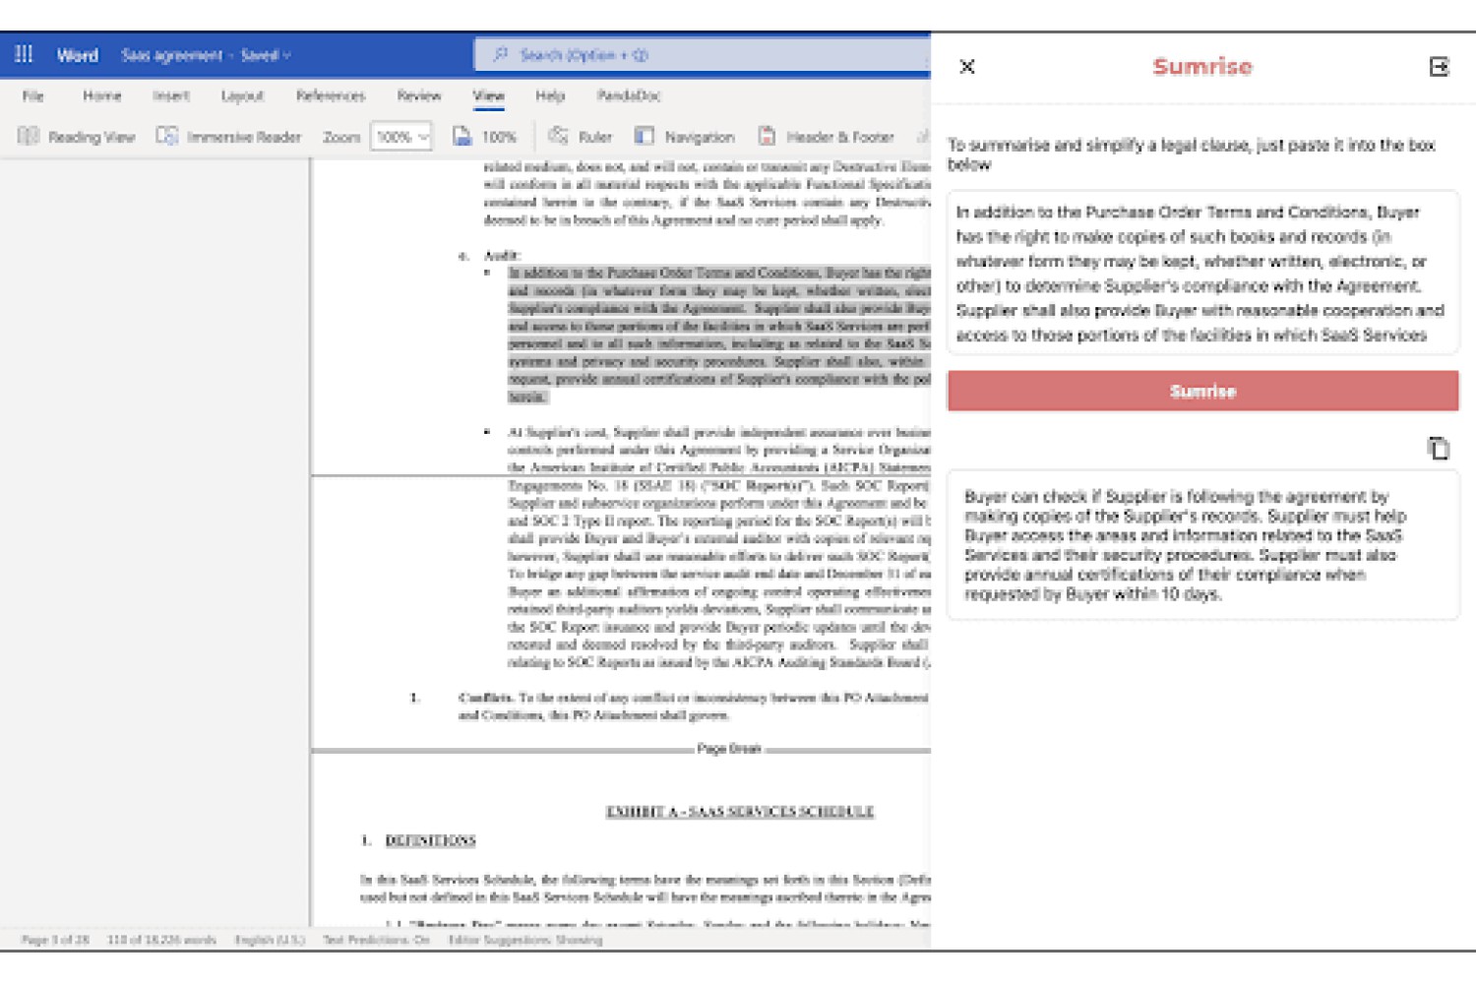
Task: Click the 100% zoom page icon
Action: pyautogui.click(x=461, y=136)
